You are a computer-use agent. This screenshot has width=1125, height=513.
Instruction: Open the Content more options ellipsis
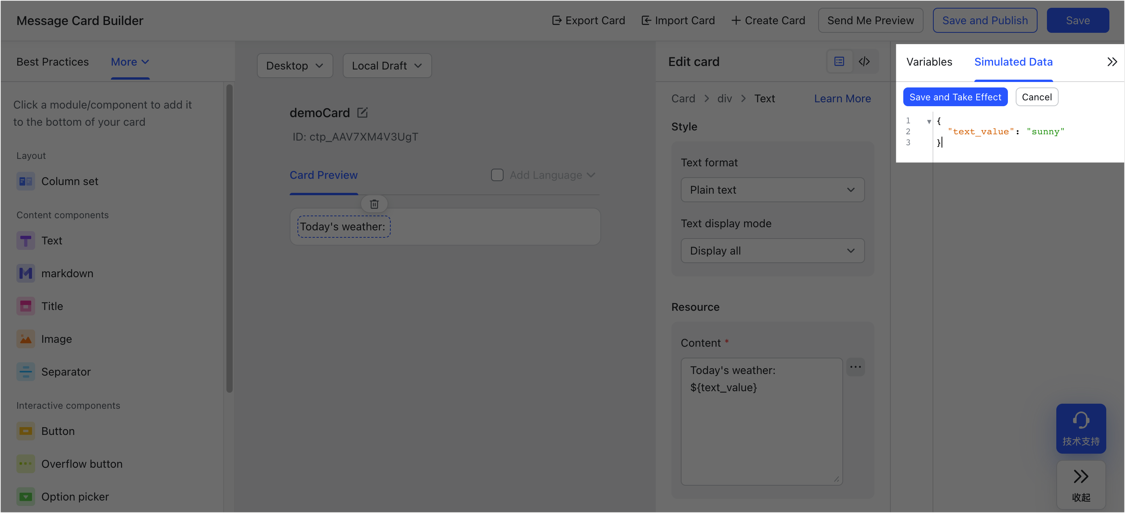pyautogui.click(x=856, y=367)
